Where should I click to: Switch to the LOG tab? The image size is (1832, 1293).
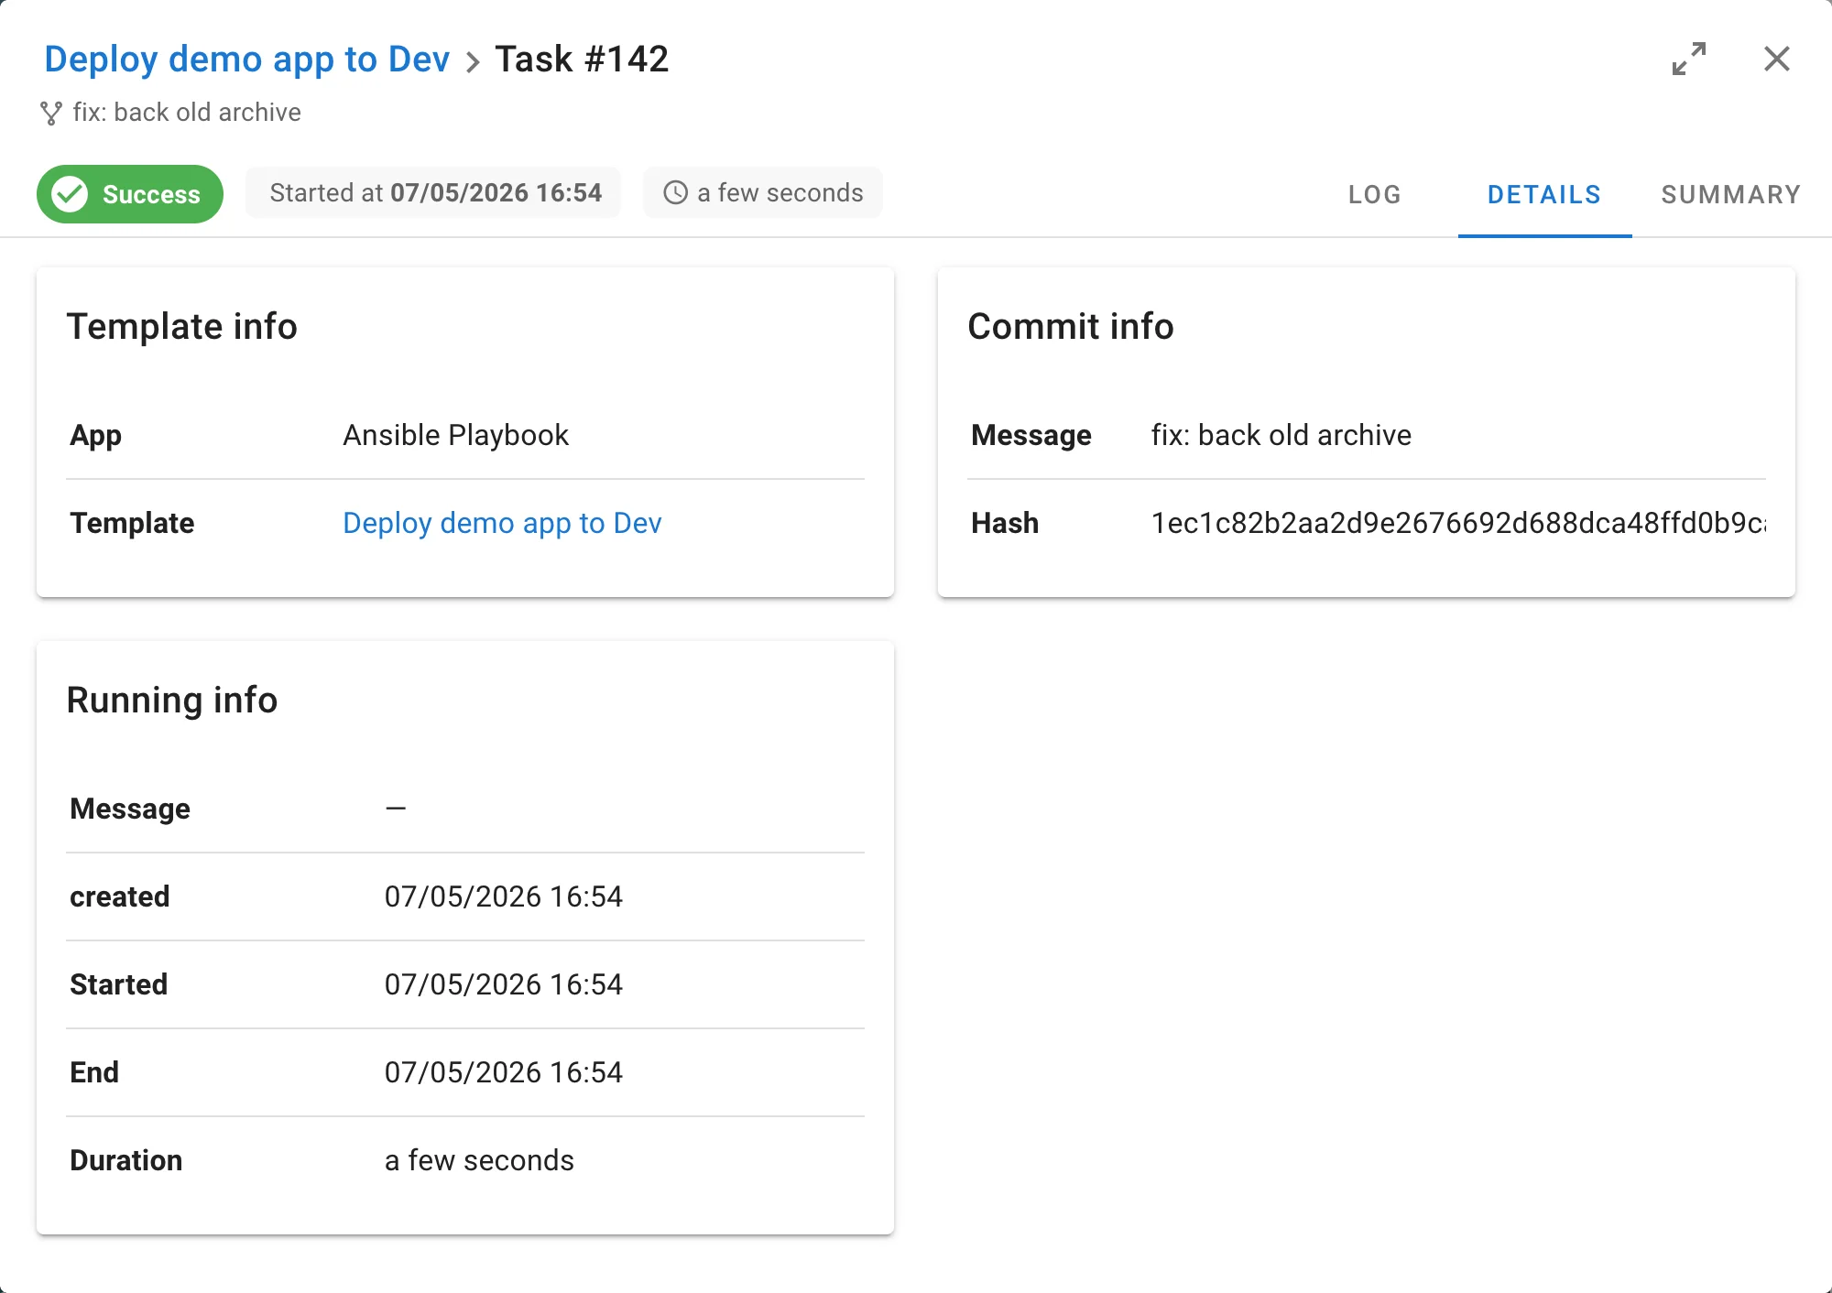coord(1375,194)
